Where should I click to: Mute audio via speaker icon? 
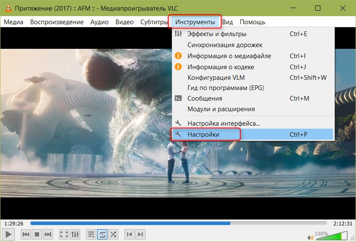310,237
